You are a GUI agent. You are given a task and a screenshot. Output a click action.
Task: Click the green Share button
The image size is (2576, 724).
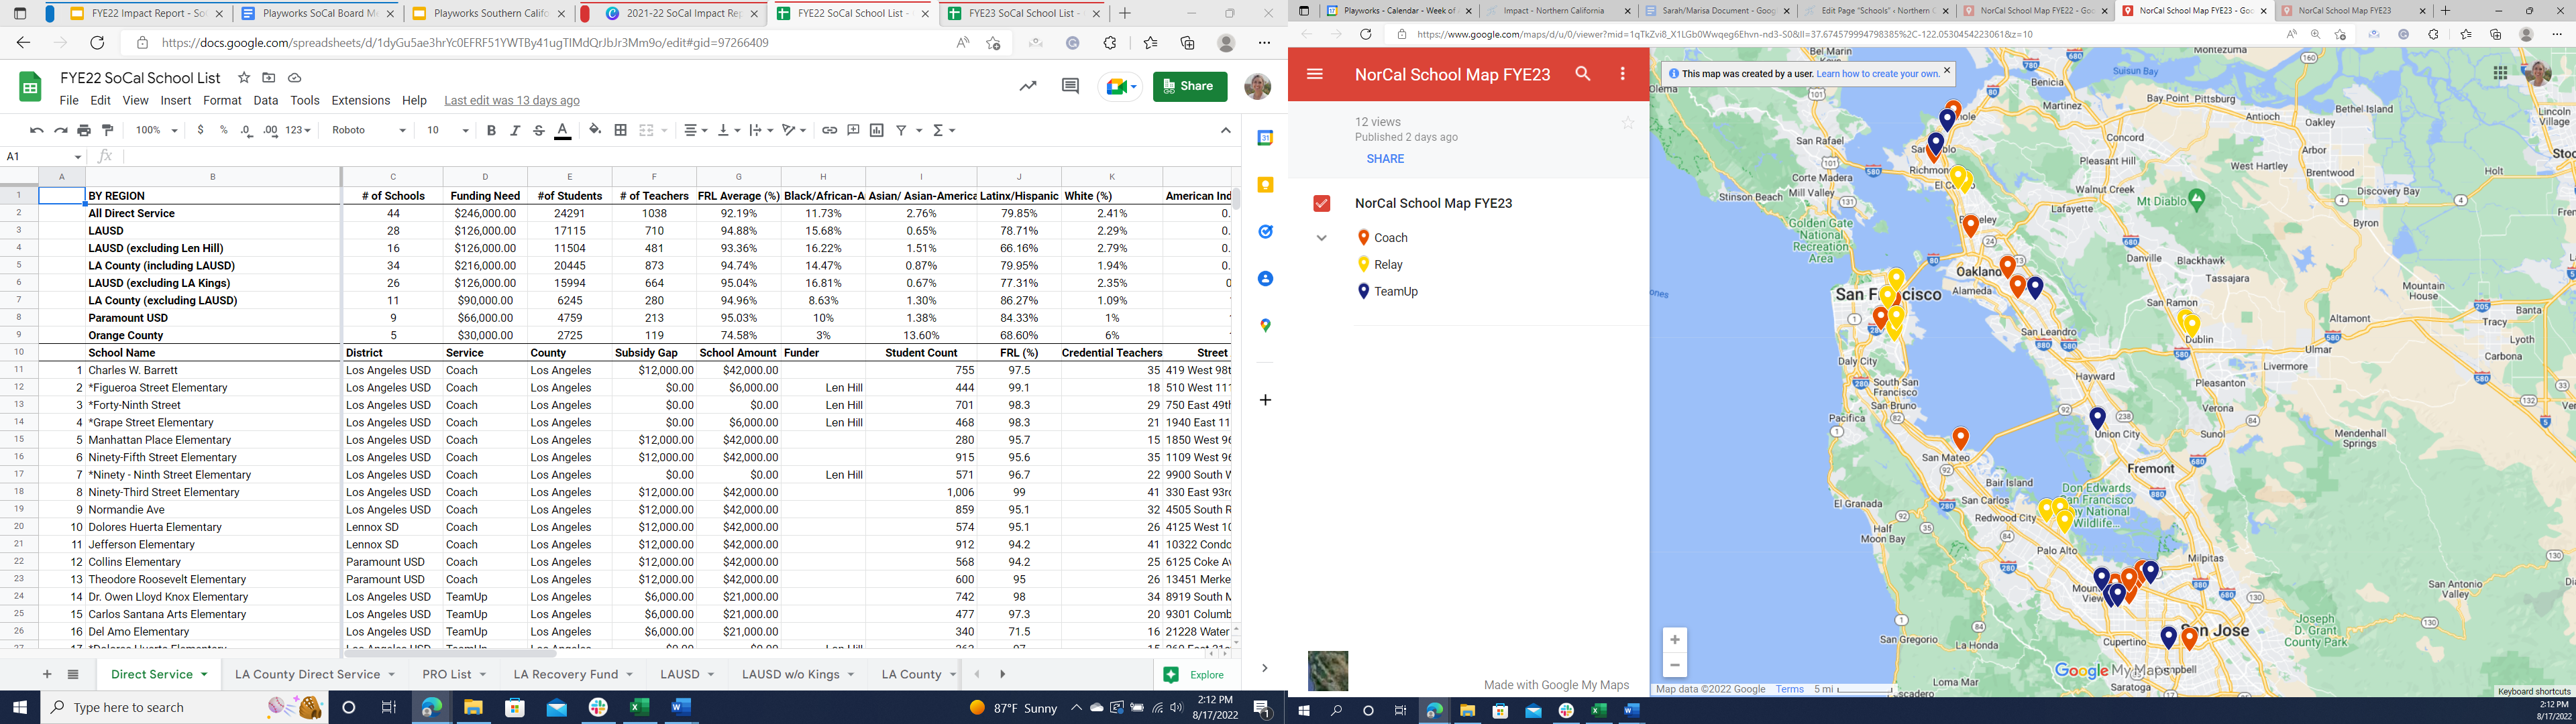pyautogui.click(x=1189, y=86)
